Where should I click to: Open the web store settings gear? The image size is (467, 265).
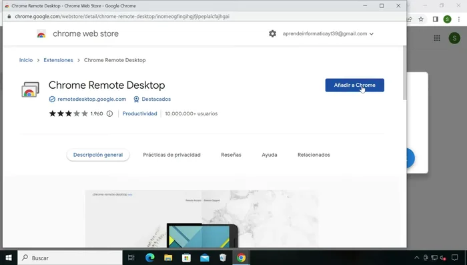(x=272, y=33)
